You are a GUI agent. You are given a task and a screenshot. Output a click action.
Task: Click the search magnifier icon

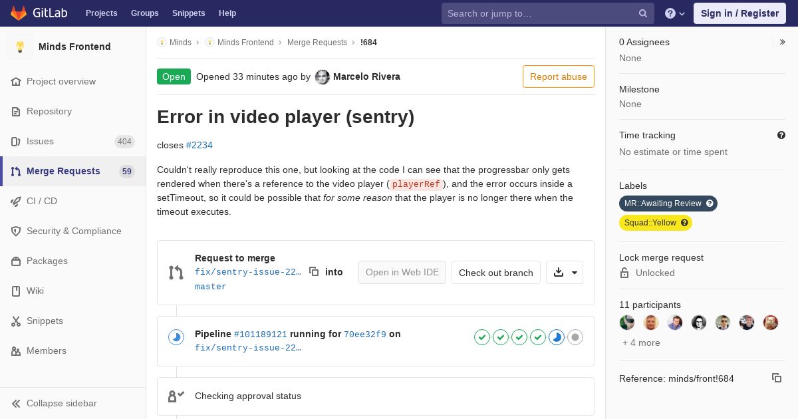643,13
